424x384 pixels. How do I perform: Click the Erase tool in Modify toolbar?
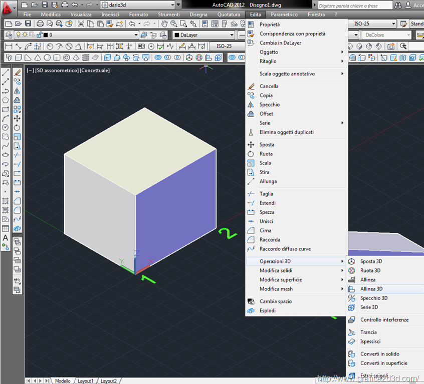tap(17, 72)
